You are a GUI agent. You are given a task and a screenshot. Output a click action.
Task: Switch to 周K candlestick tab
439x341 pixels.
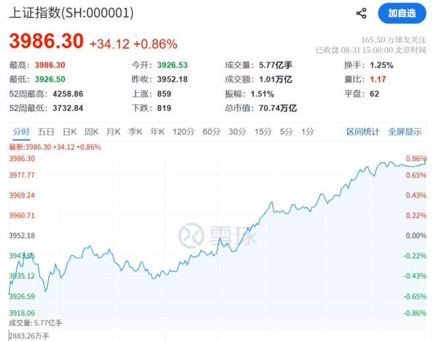[91, 131]
